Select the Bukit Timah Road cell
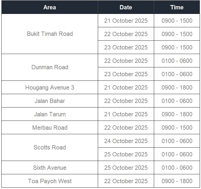The height and width of the screenshot is (189, 201). pyautogui.click(x=50, y=34)
